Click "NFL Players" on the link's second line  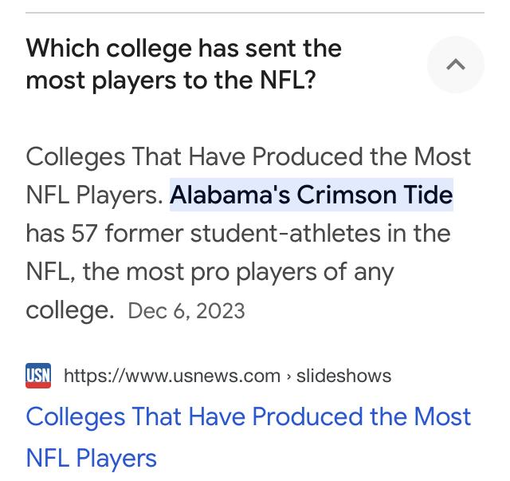tap(92, 458)
